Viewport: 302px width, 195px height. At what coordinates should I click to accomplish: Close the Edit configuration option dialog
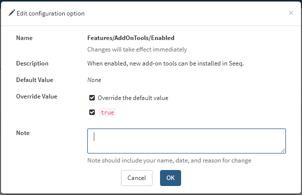pyautogui.click(x=291, y=13)
